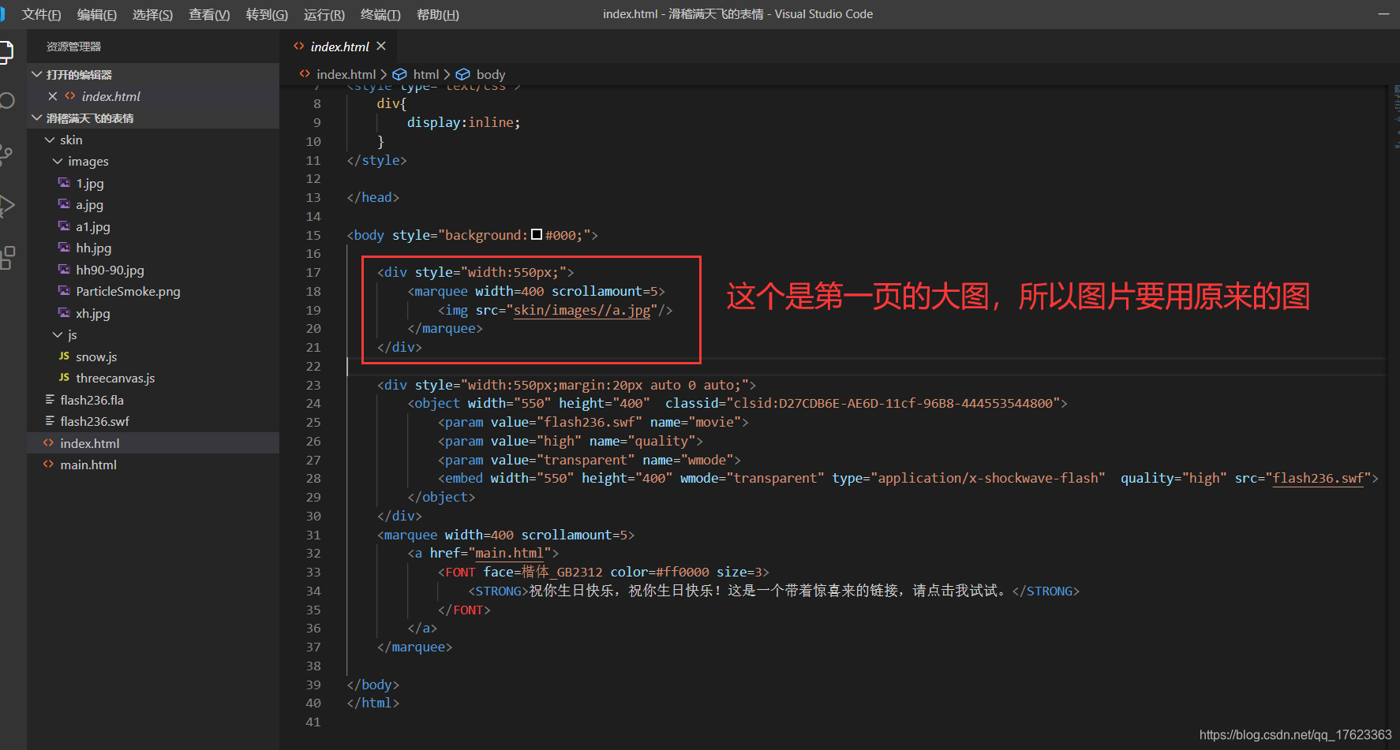Select index.html in open editors list
This screenshot has height=750, width=1400.
coord(153,96)
